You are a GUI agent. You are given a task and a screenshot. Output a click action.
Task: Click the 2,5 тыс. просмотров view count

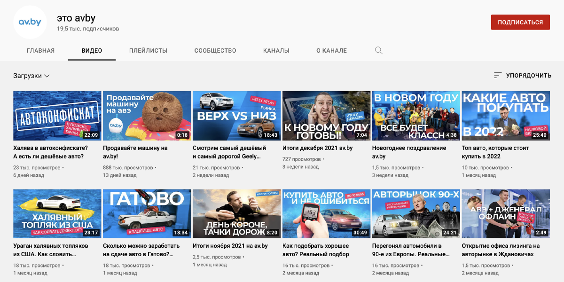(x=217, y=257)
